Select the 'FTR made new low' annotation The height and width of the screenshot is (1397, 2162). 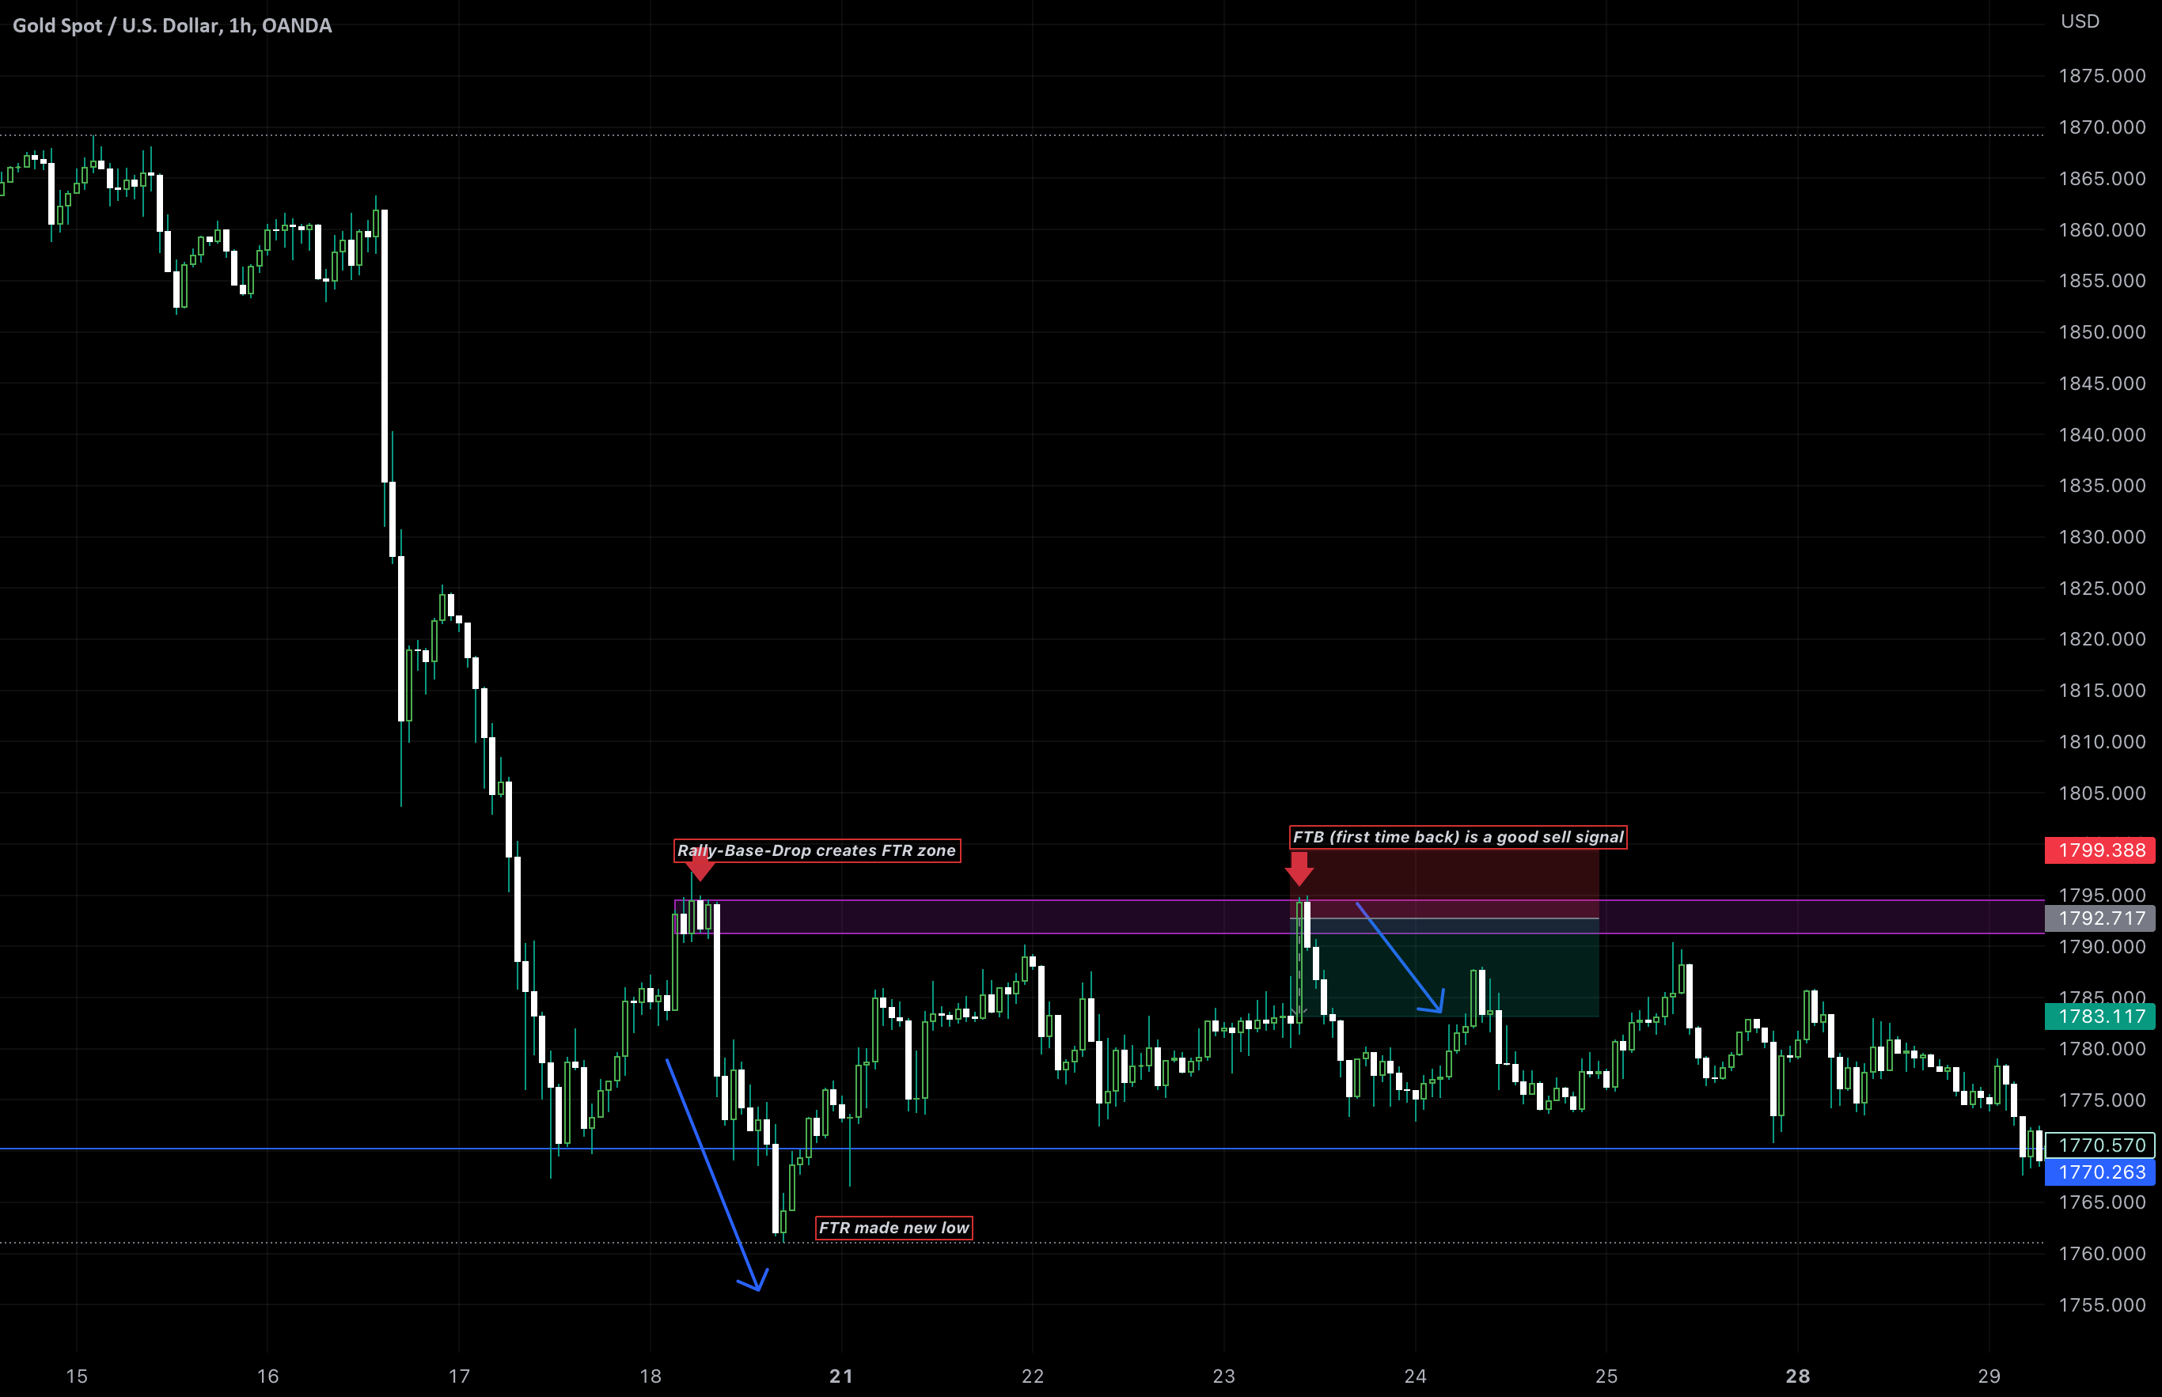[x=893, y=1229]
